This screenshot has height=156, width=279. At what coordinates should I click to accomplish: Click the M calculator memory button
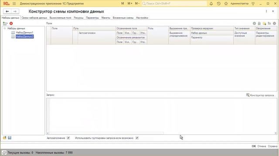click(x=122, y=3)
